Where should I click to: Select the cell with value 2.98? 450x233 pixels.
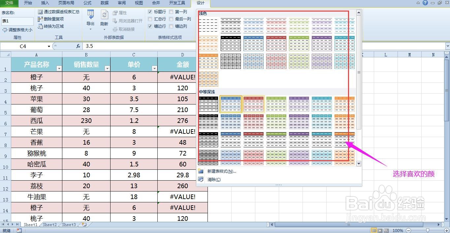click(134, 175)
